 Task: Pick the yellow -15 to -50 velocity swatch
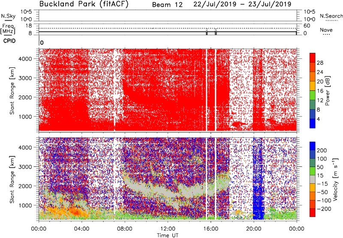point(313,188)
